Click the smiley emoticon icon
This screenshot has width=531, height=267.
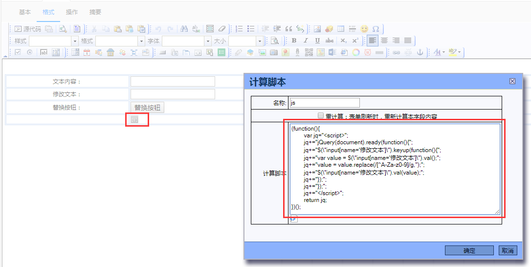tap(364, 29)
